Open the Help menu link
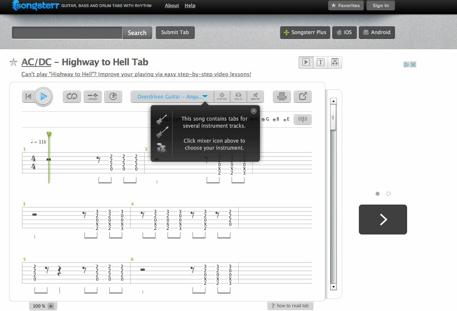 [190, 5]
